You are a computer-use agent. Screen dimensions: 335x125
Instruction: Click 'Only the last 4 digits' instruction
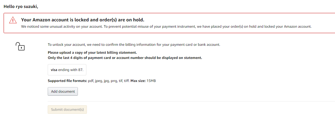(125, 58)
